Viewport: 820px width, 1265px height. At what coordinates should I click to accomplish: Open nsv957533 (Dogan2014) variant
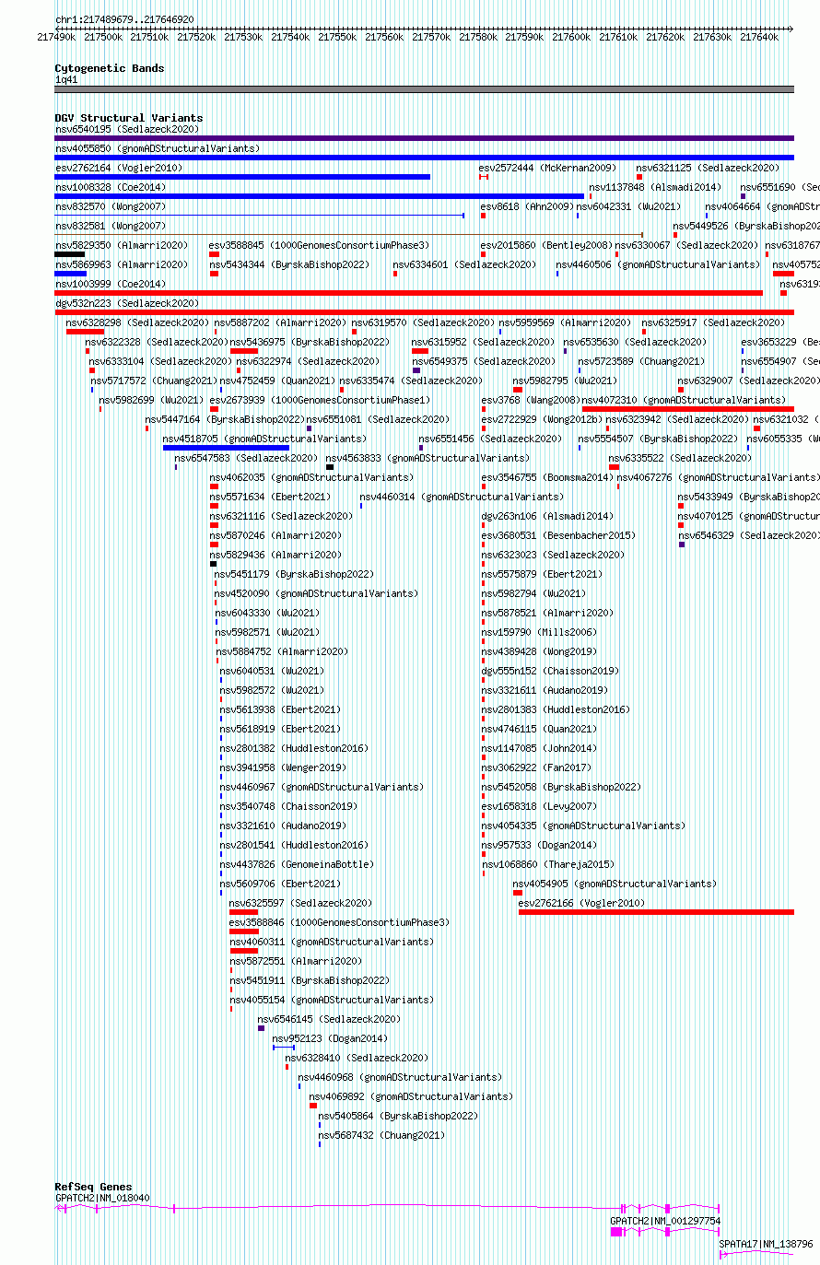483,854
